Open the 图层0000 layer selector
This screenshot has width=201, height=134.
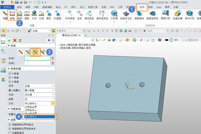[x=191, y=40]
